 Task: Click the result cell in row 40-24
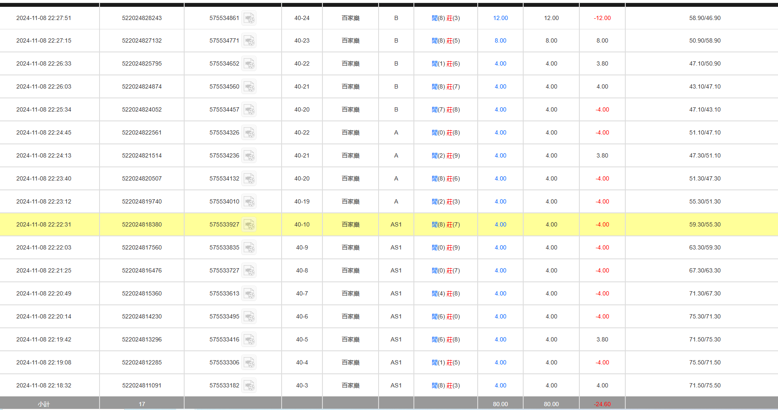click(x=445, y=18)
